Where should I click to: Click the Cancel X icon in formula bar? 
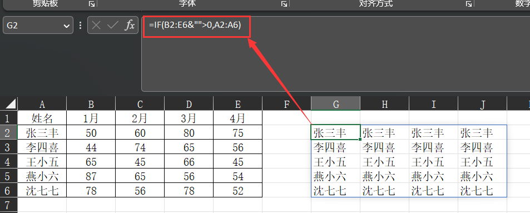(96, 26)
